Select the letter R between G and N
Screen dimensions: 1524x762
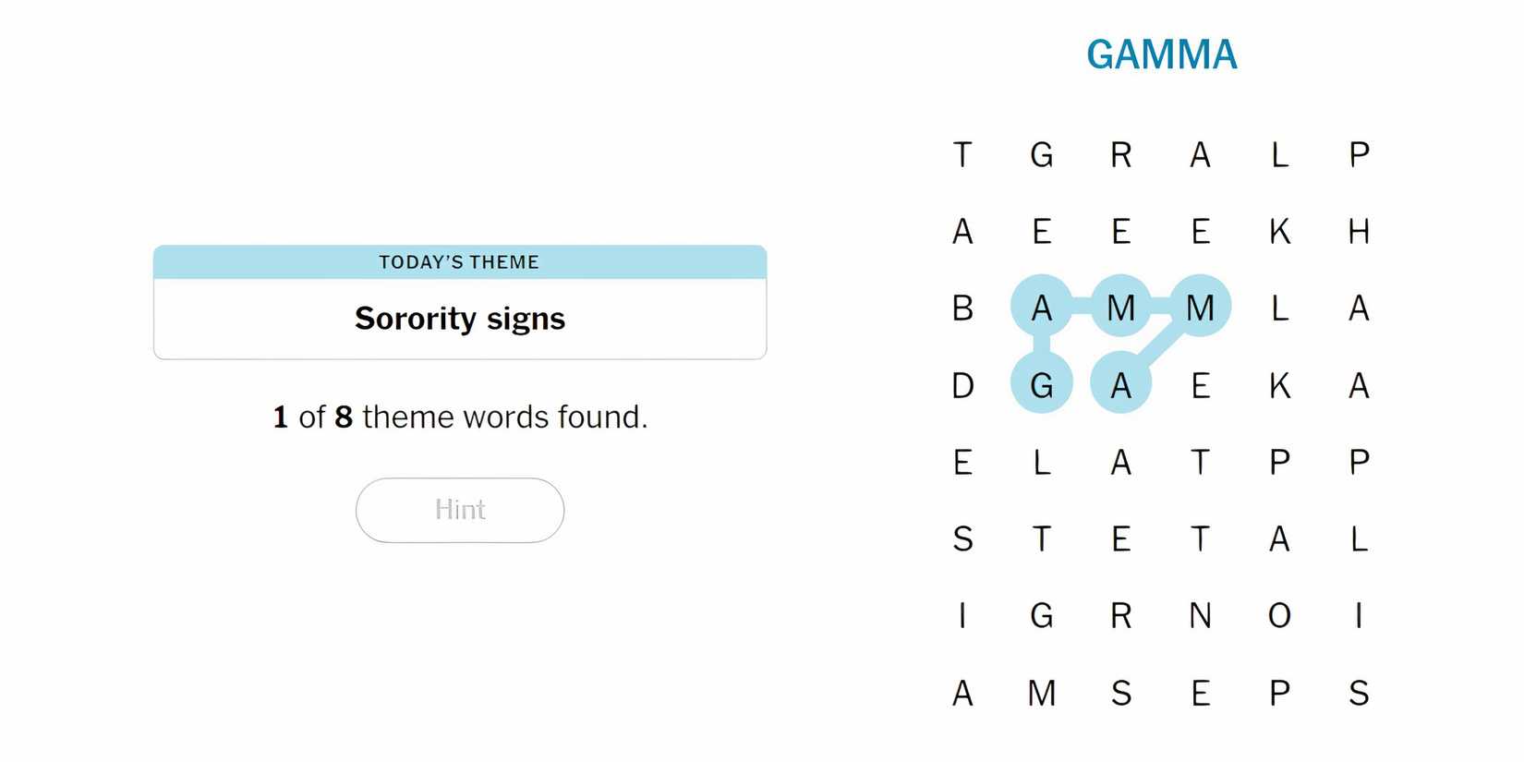[1121, 615]
